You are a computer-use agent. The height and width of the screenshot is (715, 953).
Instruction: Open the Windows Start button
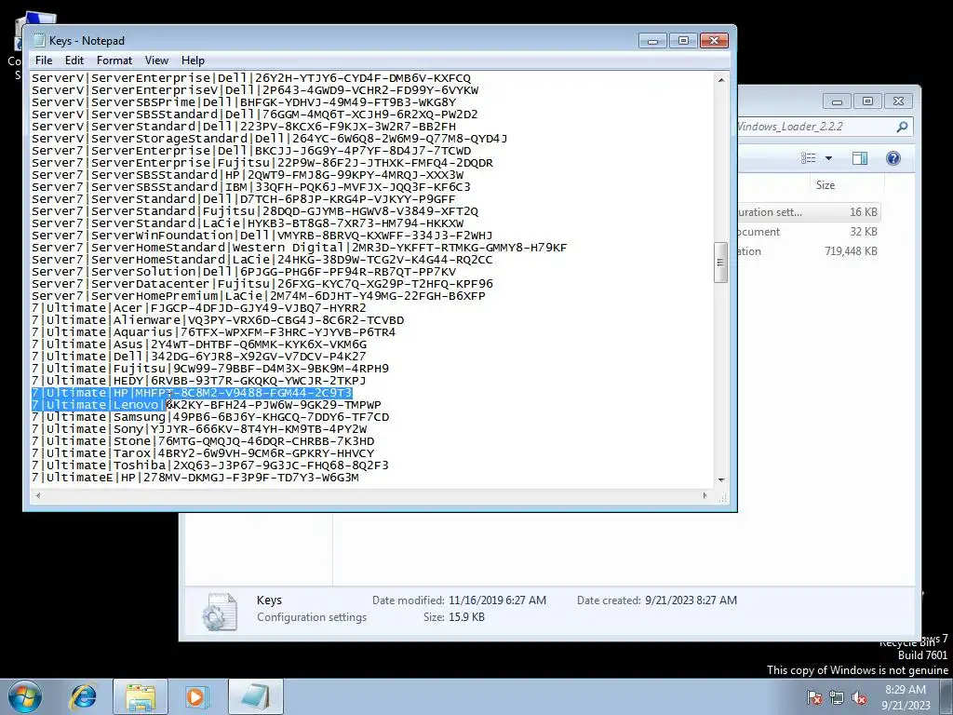click(x=25, y=696)
